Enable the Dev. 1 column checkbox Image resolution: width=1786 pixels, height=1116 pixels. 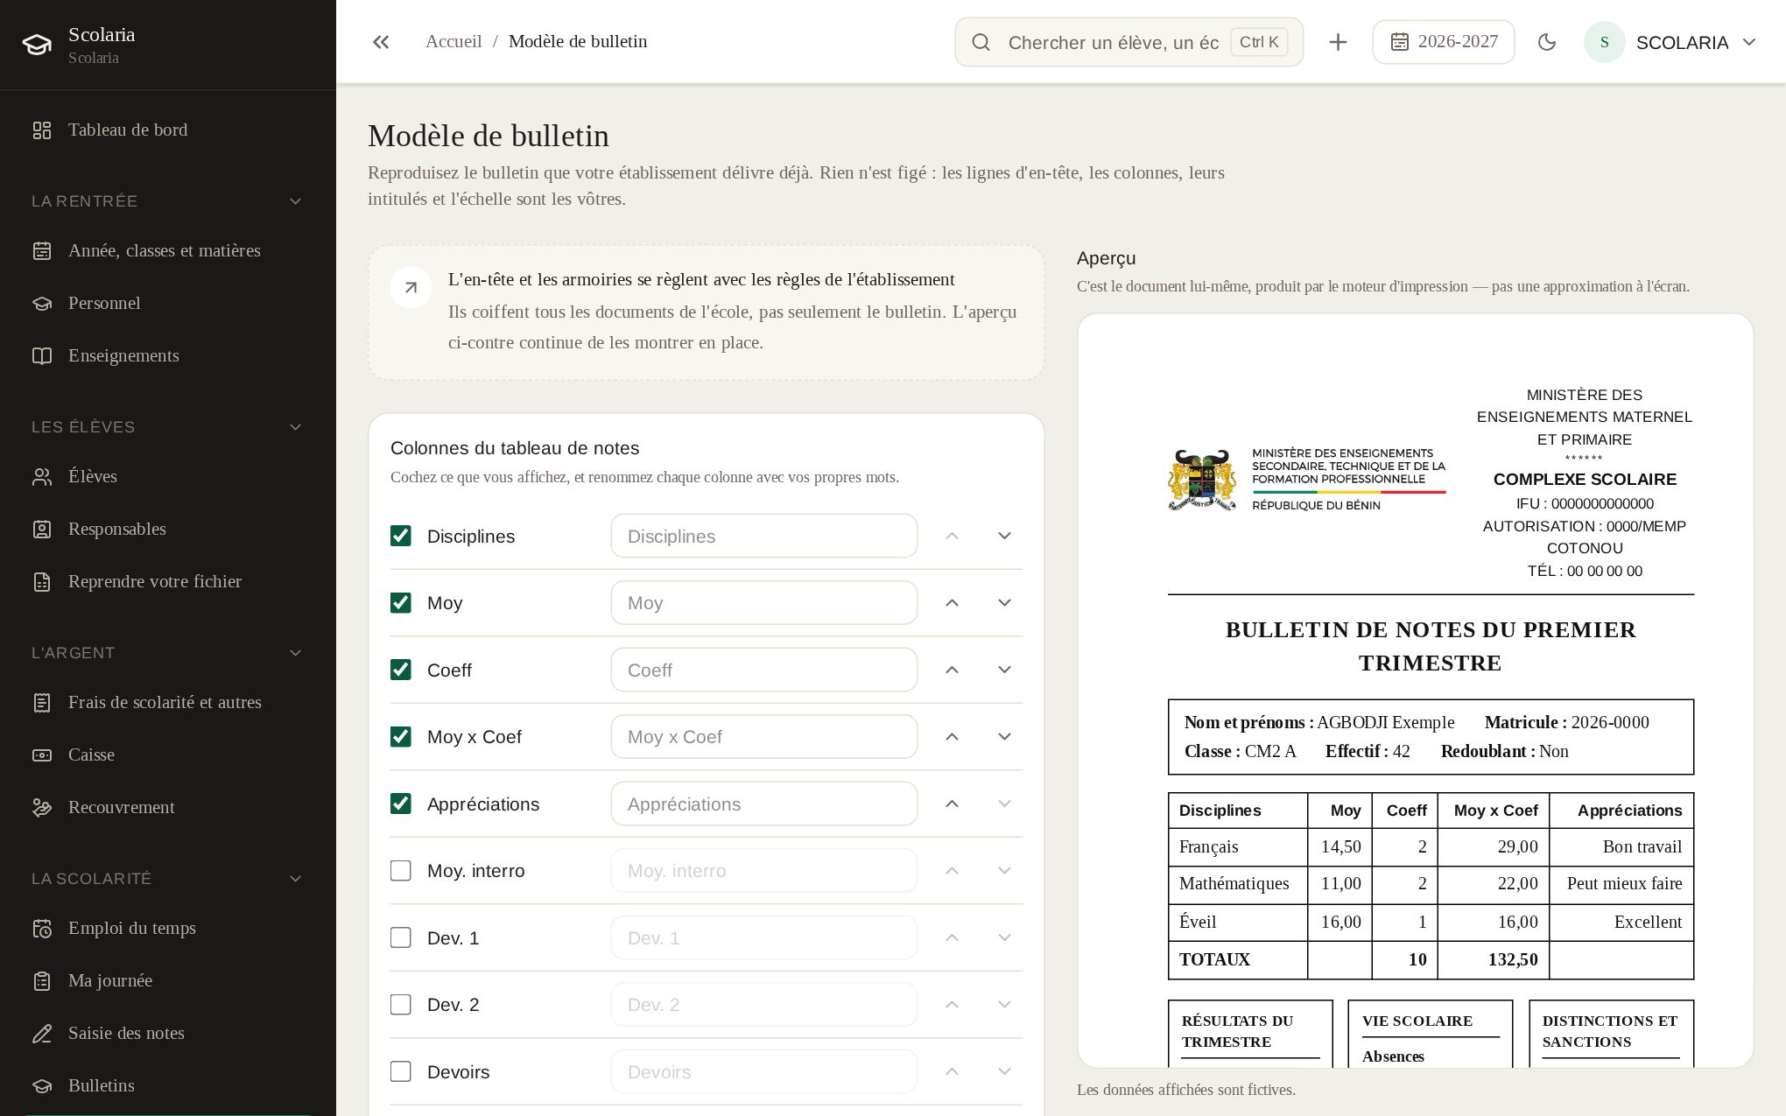pos(401,937)
